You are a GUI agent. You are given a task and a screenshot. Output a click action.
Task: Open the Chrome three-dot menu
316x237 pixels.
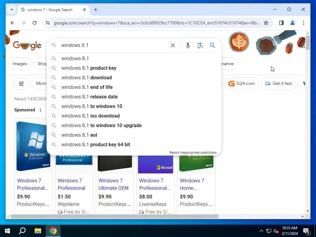(x=304, y=23)
